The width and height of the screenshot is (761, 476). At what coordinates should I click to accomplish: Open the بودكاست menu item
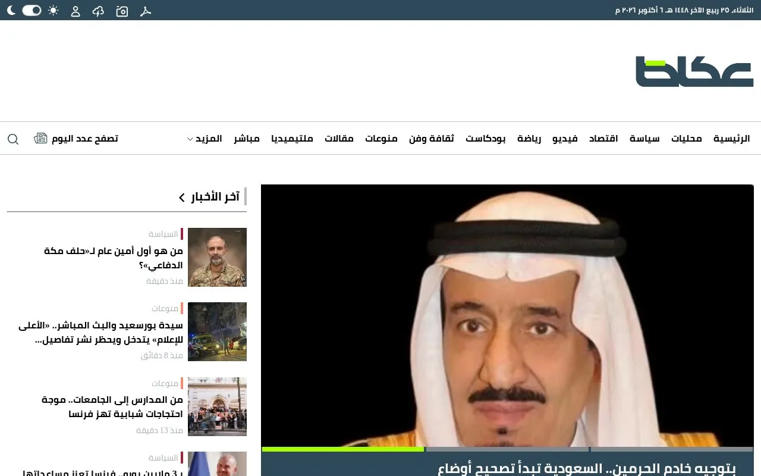(486, 139)
